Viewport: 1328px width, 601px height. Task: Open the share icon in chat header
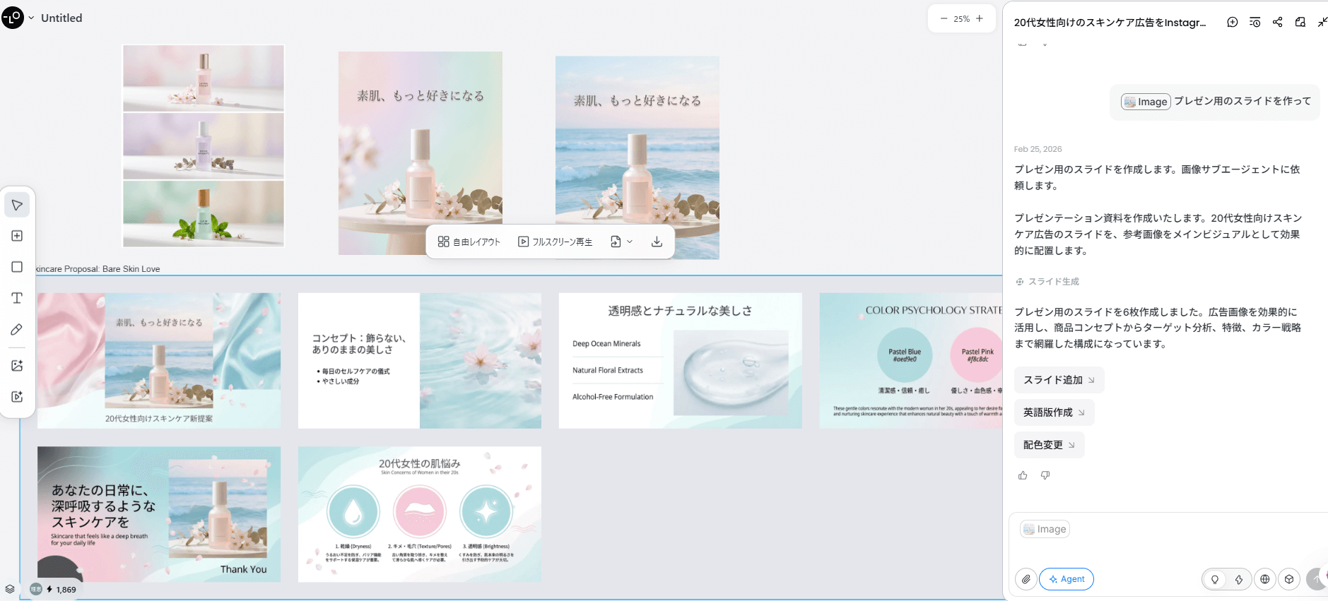pos(1277,23)
